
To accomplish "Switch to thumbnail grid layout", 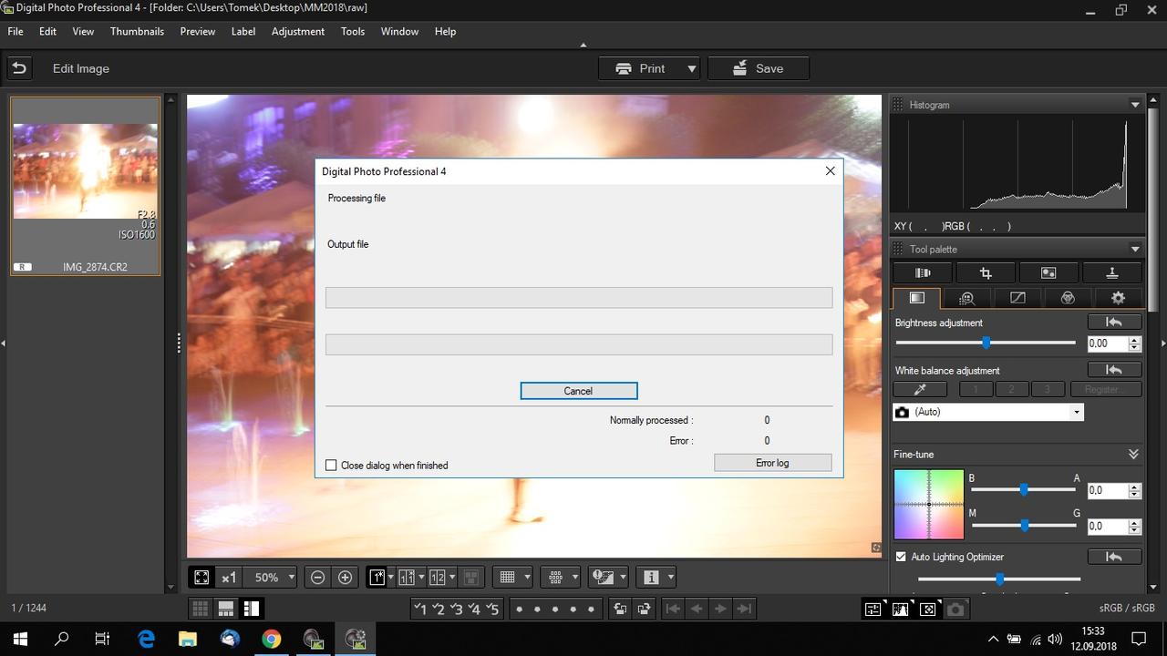I will [200, 609].
